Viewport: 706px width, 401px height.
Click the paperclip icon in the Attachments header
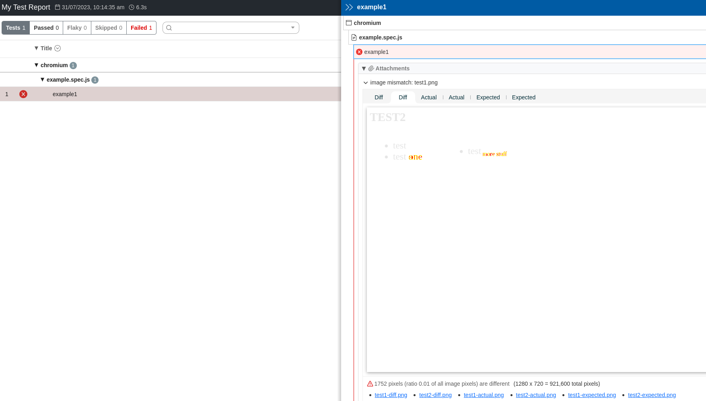pyautogui.click(x=370, y=68)
